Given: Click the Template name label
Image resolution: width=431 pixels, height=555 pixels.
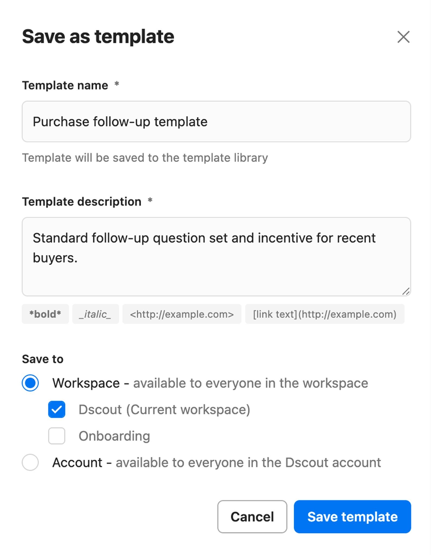Looking at the screenshot, I should [x=65, y=85].
